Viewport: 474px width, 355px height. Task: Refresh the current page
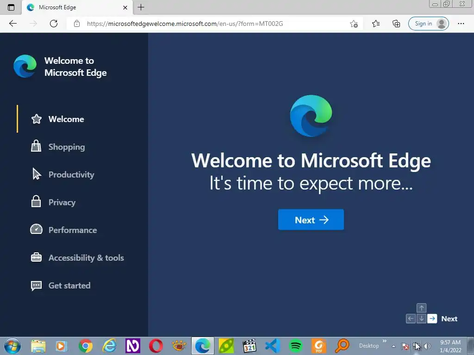pyautogui.click(x=54, y=24)
